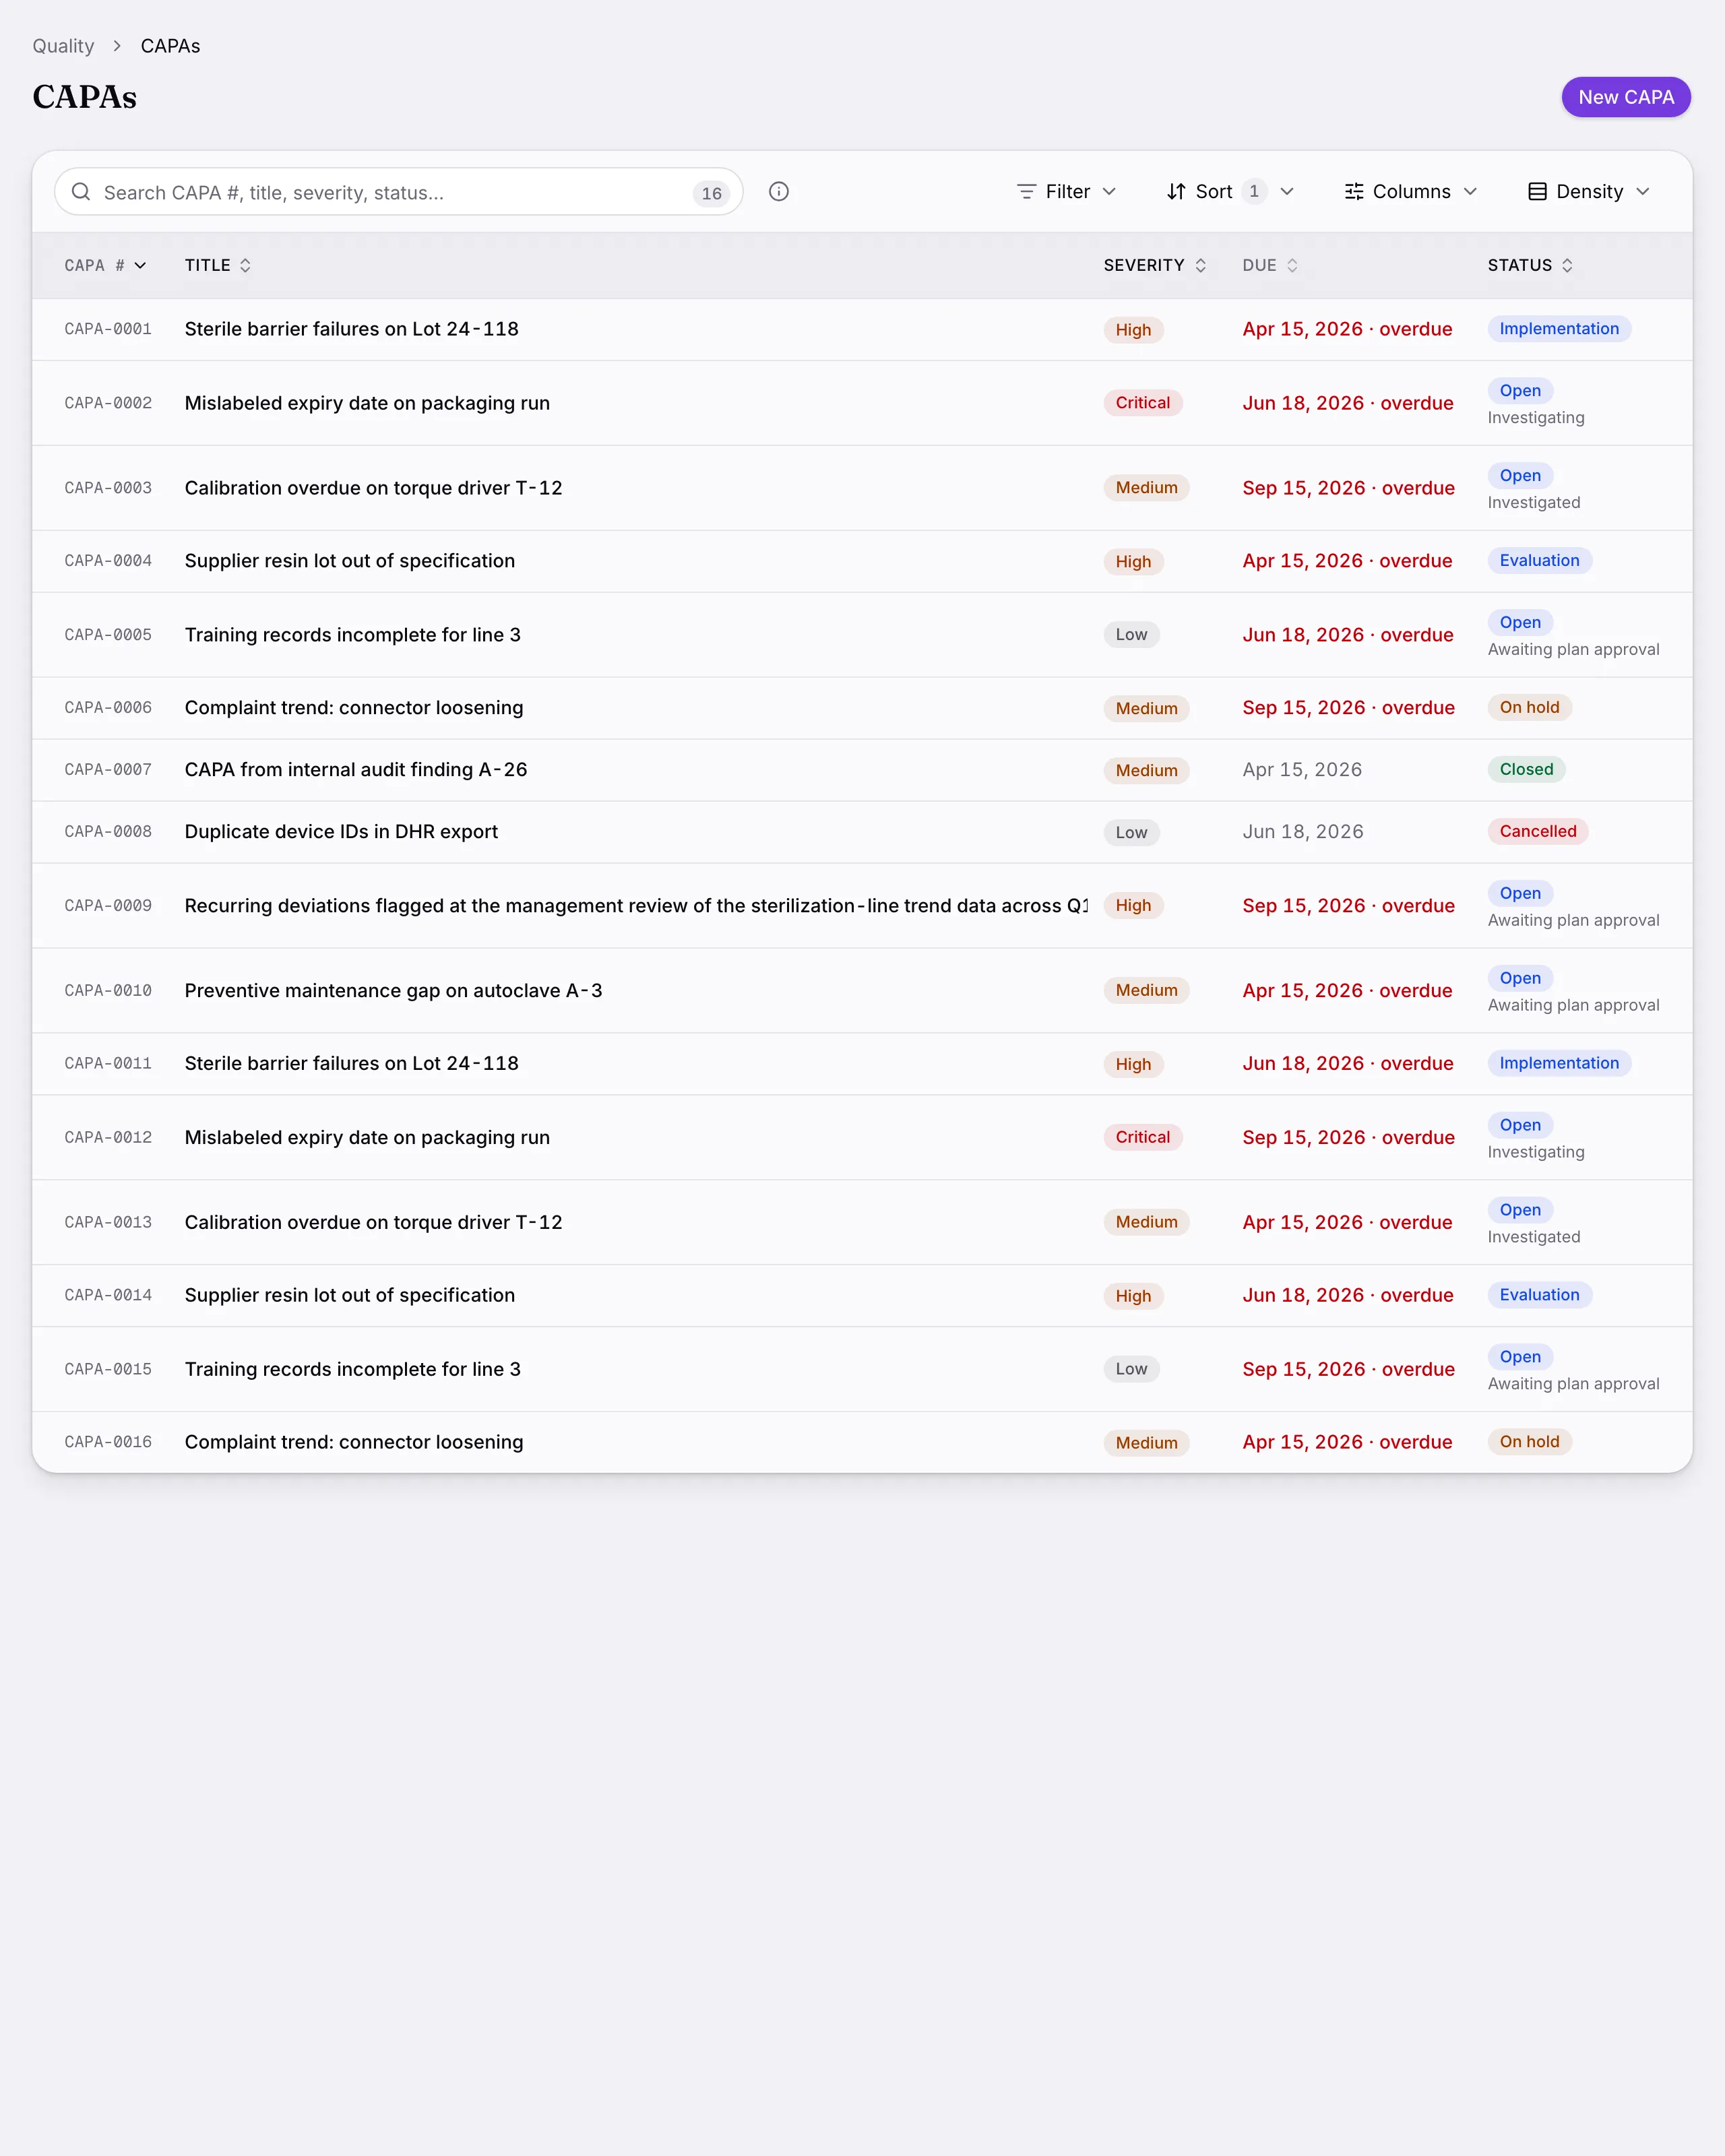Click the Sort arrows icon
1725x2156 pixels.
[1176, 191]
